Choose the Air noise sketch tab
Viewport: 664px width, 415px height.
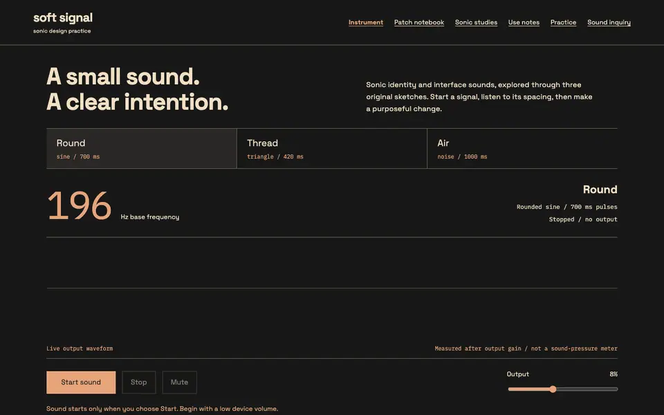[522, 149]
